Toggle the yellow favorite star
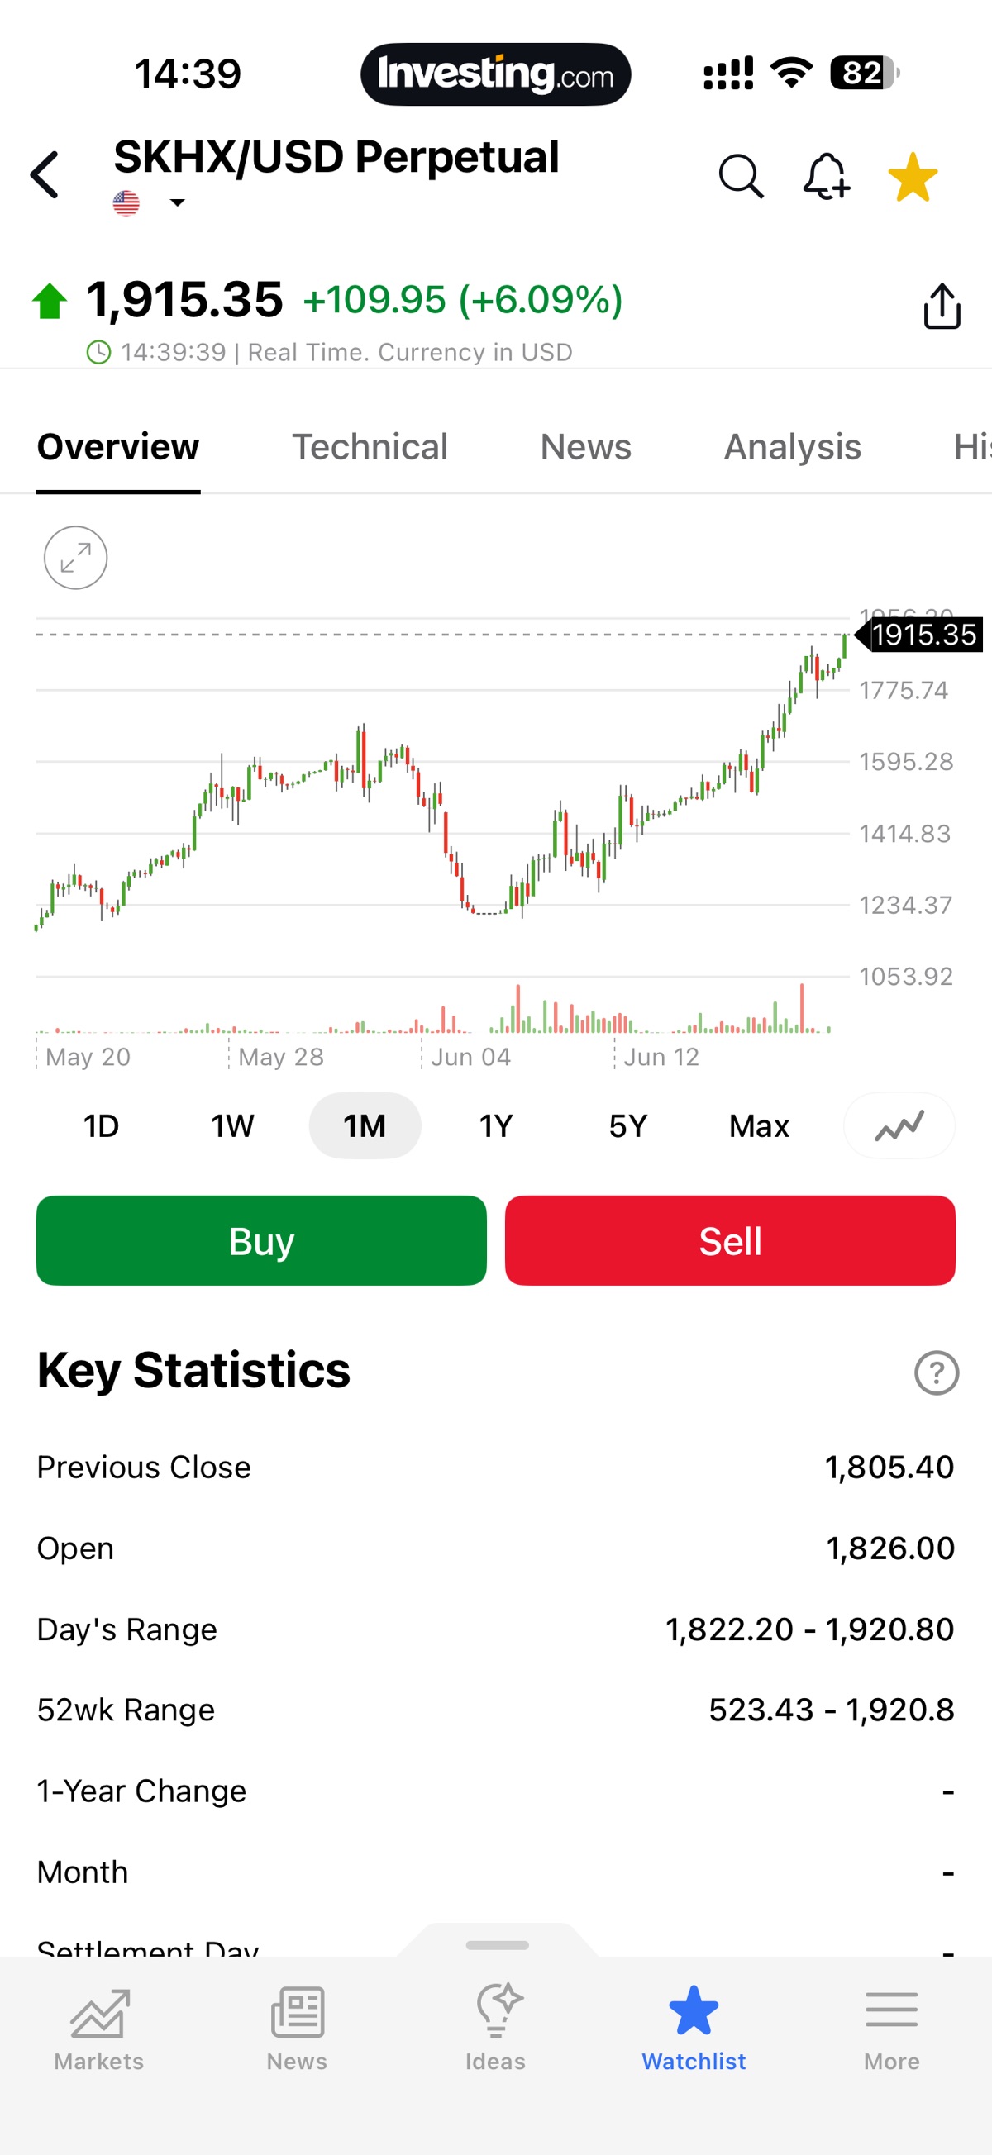This screenshot has height=2155, width=992. (913, 177)
